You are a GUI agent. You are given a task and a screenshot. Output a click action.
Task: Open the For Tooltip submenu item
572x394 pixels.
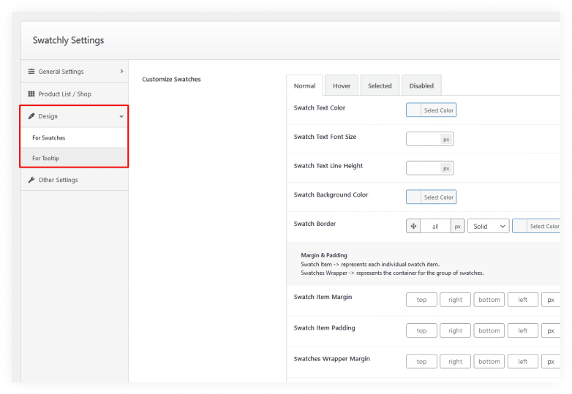[x=45, y=158]
